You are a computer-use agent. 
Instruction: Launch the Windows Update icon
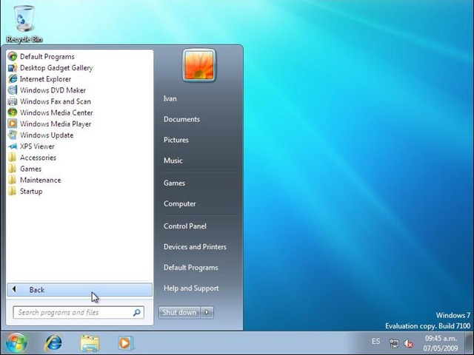(x=13, y=135)
